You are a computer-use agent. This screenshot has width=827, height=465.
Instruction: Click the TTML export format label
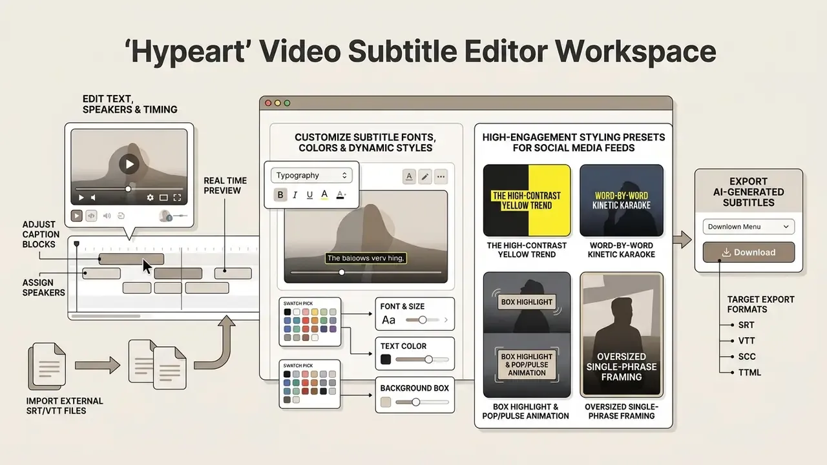coord(749,372)
